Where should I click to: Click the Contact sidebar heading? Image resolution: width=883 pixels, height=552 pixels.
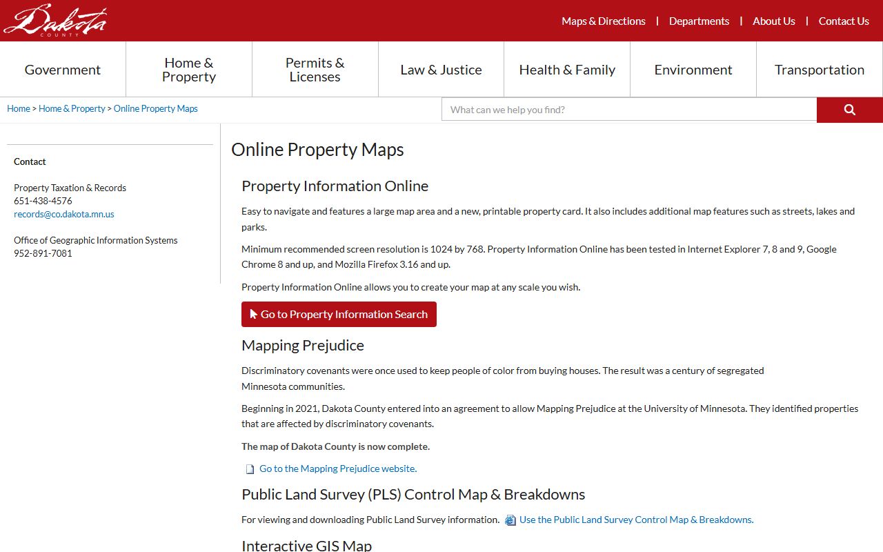point(30,161)
